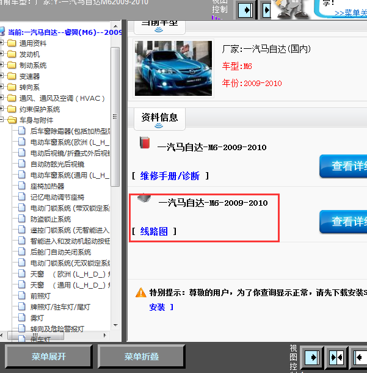Open 电动车窗系统(通用 (L_H_ tree item

pos(70,175)
